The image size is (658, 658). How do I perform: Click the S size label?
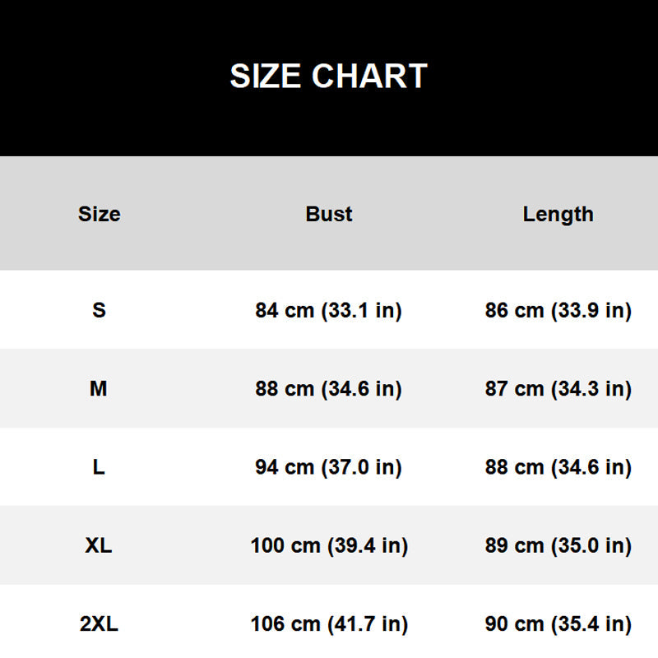(99, 310)
